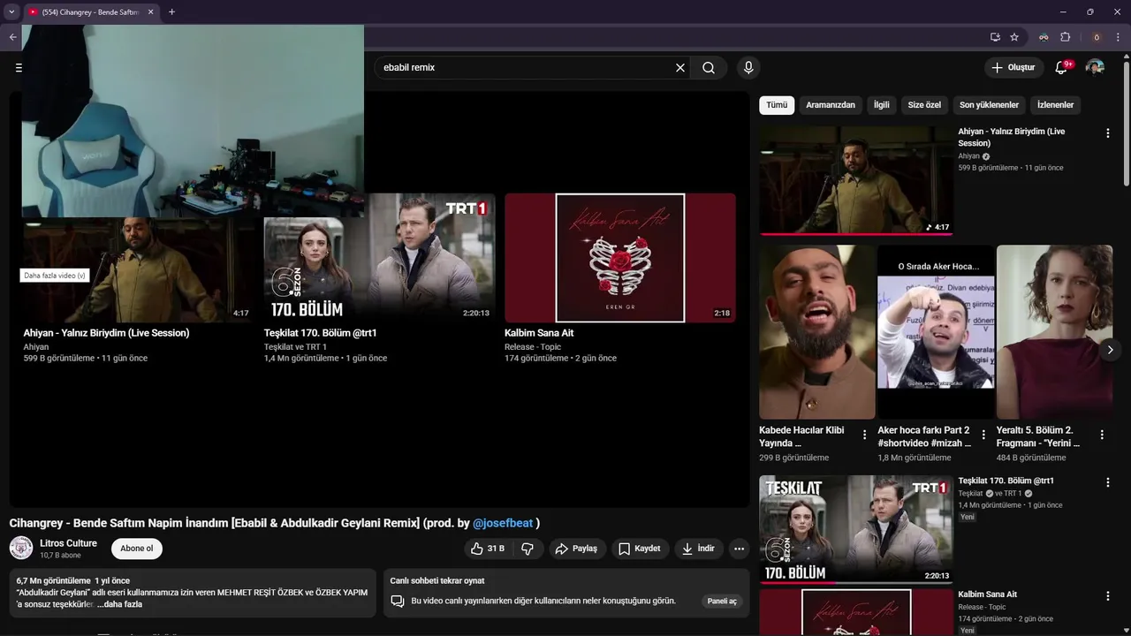The height and width of the screenshot is (636, 1131).
Task: Open more actions three-dot menu under video
Action: point(739,549)
